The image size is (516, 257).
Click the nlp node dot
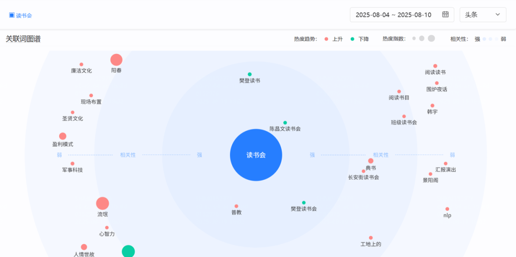[447, 209]
